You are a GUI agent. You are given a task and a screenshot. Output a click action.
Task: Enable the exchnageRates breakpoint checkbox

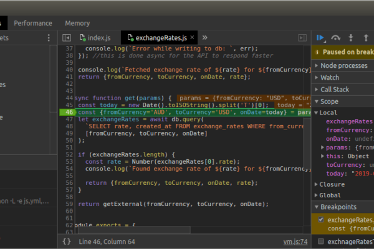click(x=321, y=241)
